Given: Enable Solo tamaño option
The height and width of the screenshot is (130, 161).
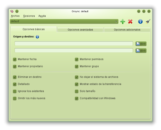Looking at the screenshot, I should [76, 91].
